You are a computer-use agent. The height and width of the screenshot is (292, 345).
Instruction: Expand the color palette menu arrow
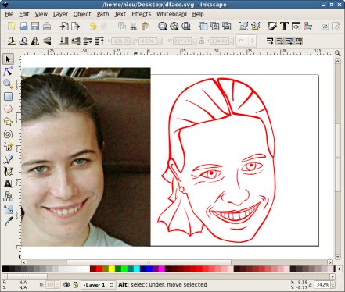[x=339, y=269]
